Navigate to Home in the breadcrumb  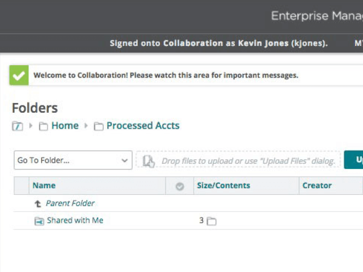click(65, 126)
